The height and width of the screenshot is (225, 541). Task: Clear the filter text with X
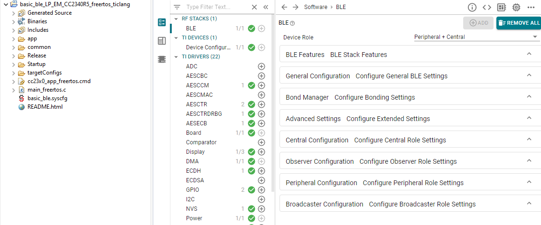click(254, 8)
